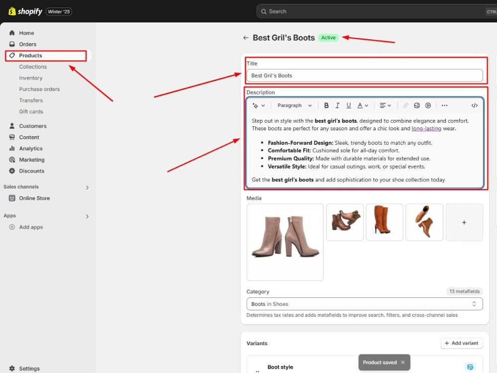Open Settings at sidebar bottom
Screen dimensions: 497x373
(29, 369)
